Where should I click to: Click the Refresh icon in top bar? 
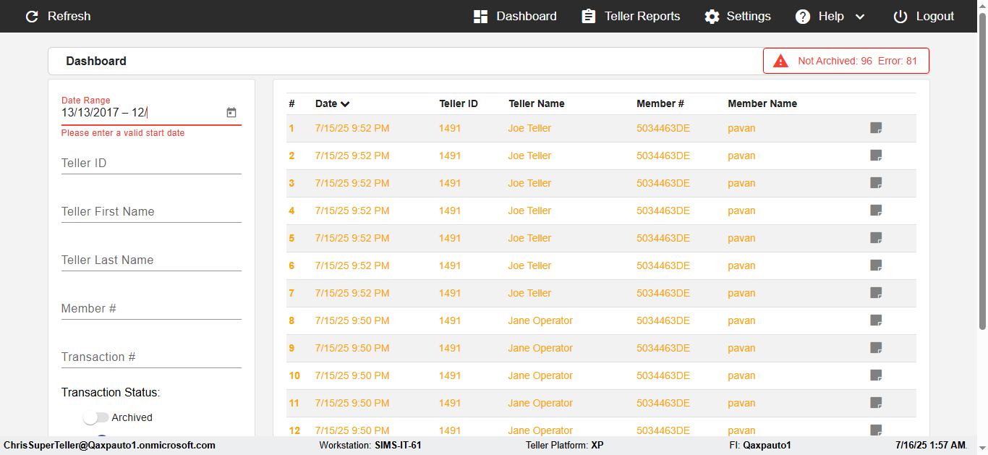pyautogui.click(x=32, y=16)
